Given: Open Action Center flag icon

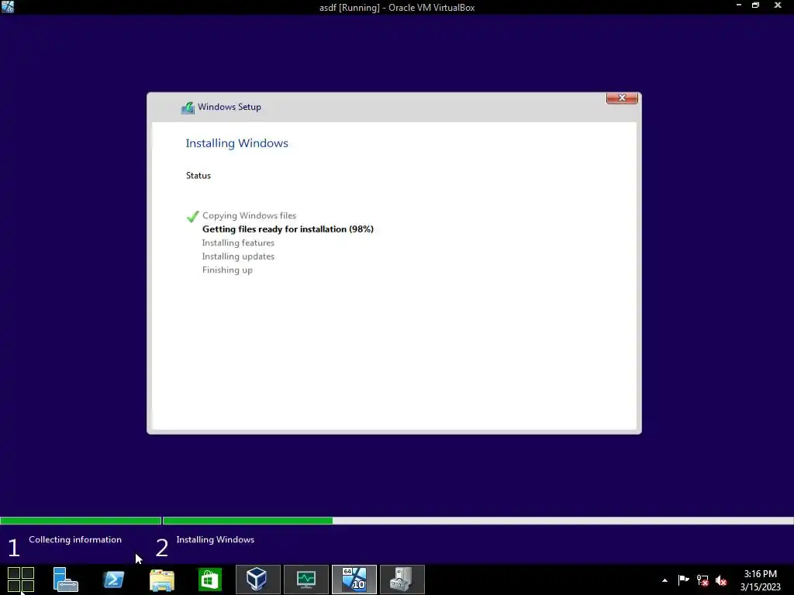Looking at the screenshot, I should [683, 580].
